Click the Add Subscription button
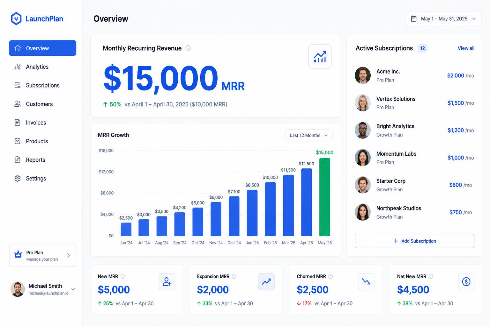The width and height of the screenshot is (490, 326). 414,241
